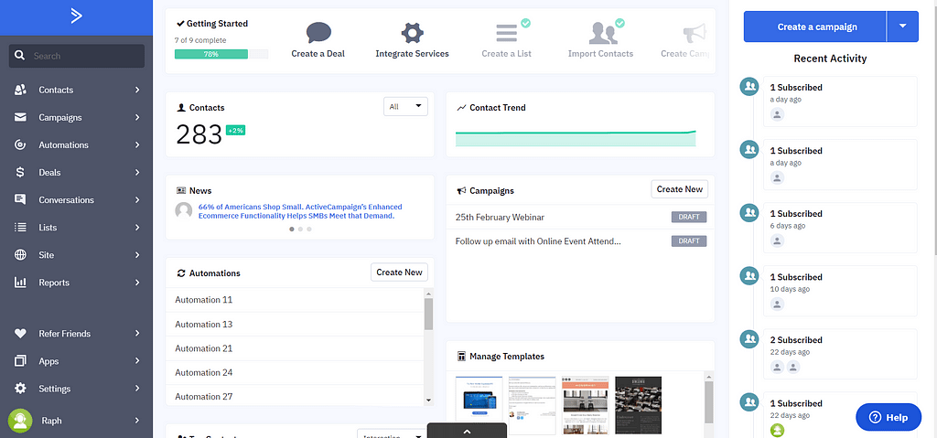
Task: Click the Refer Friends heart icon
Action: [x=20, y=334]
